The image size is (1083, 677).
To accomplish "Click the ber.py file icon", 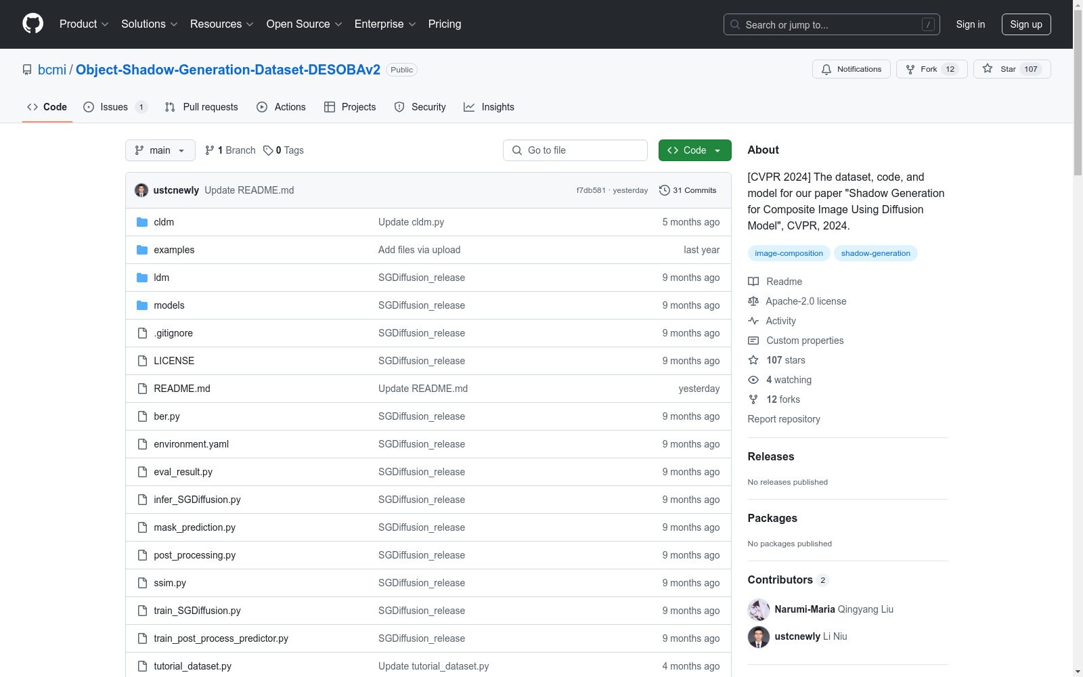I will [142, 416].
